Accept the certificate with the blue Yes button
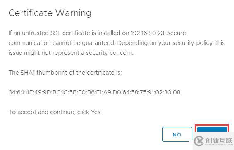Viewport: 234px width, 150px height. point(212,130)
